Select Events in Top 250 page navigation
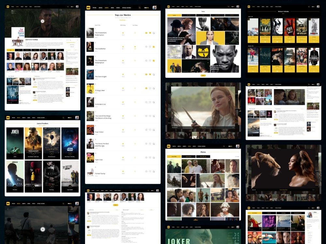Screen dimensions: 326x244 click(118, 8)
